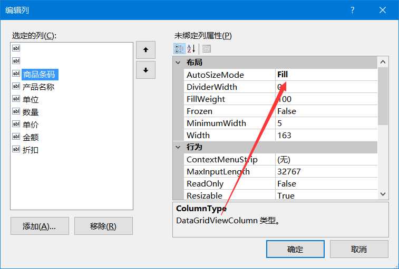Select the second unnamed column in the list
Screen dimensions: 399x269
click(x=16, y=61)
